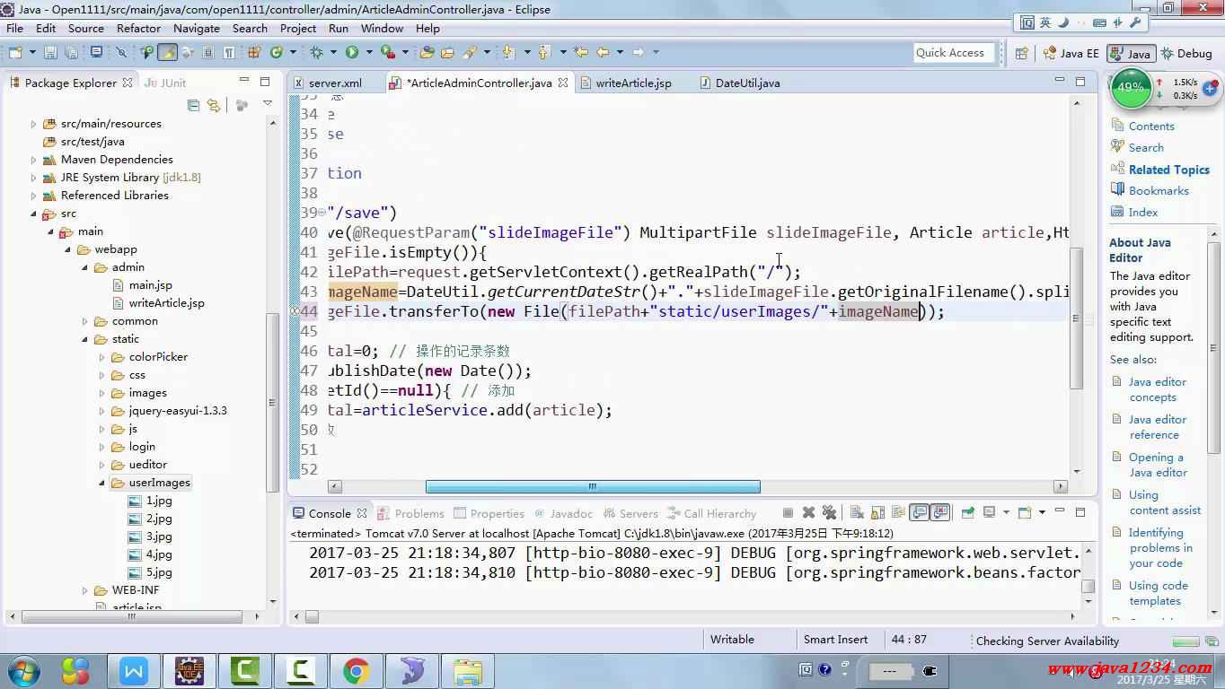Click the Pin Console icon
This screenshot has width=1225, height=689.
click(967, 513)
